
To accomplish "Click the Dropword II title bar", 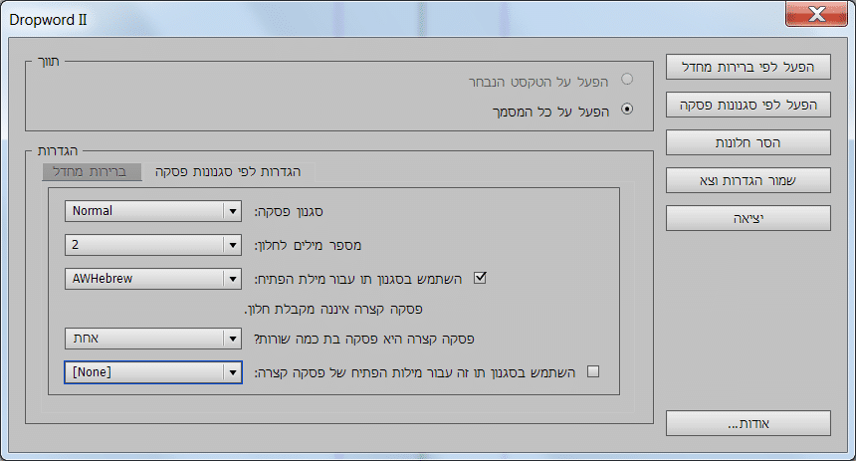I will tap(398, 14).
